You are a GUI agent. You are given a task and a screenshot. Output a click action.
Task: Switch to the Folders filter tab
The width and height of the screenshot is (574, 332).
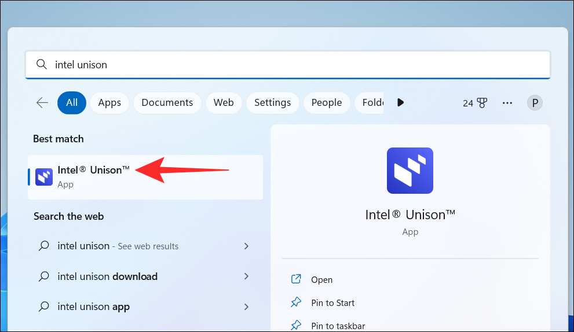click(370, 103)
